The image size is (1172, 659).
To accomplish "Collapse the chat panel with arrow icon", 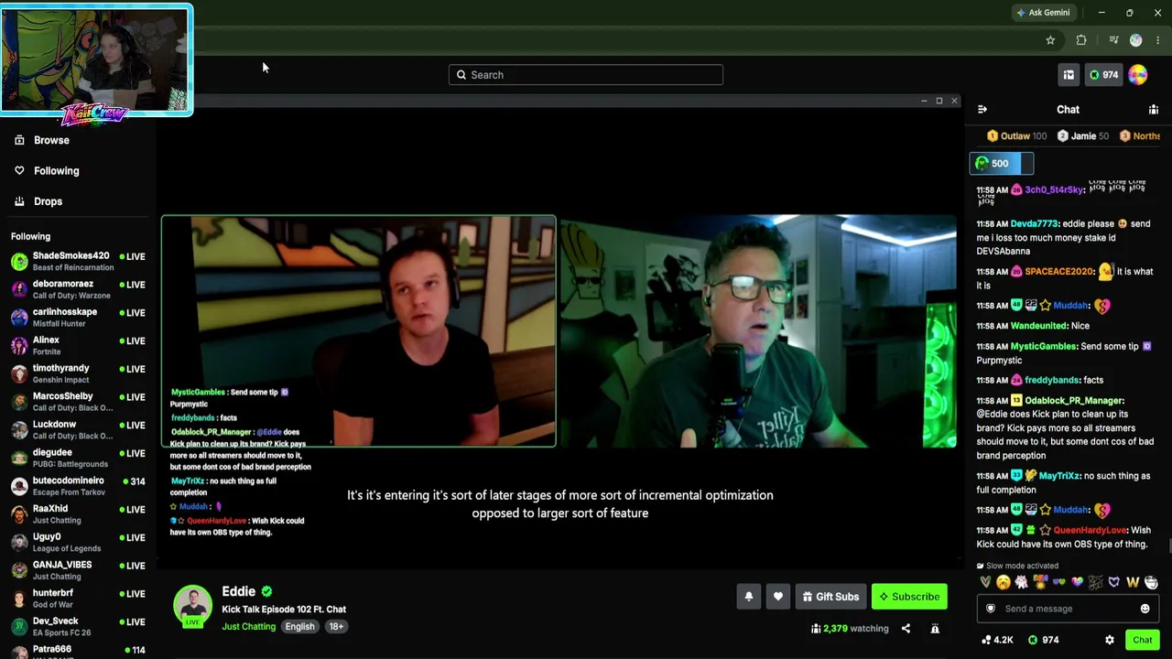I will pyautogui.click(x=982, y=110).
